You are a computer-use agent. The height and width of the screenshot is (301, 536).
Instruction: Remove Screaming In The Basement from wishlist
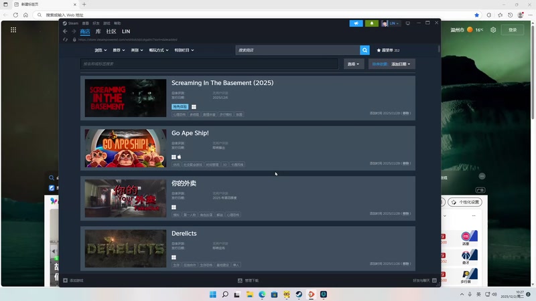[x=405, y=113]
